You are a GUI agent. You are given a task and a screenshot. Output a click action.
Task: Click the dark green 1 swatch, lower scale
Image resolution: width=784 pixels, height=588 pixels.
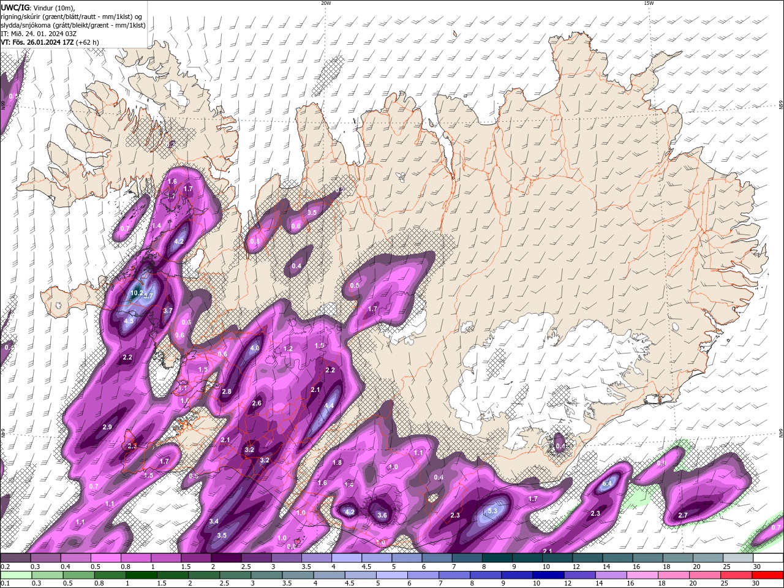(x=141, y=575)
